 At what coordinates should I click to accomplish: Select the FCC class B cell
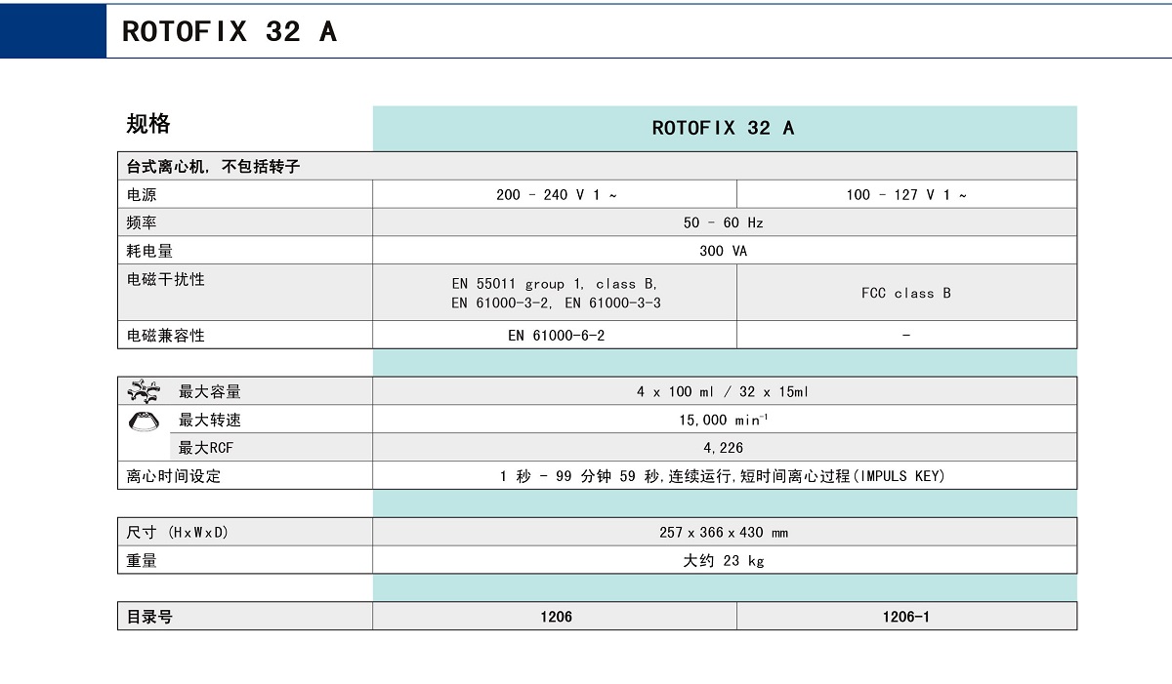(906, 293)
